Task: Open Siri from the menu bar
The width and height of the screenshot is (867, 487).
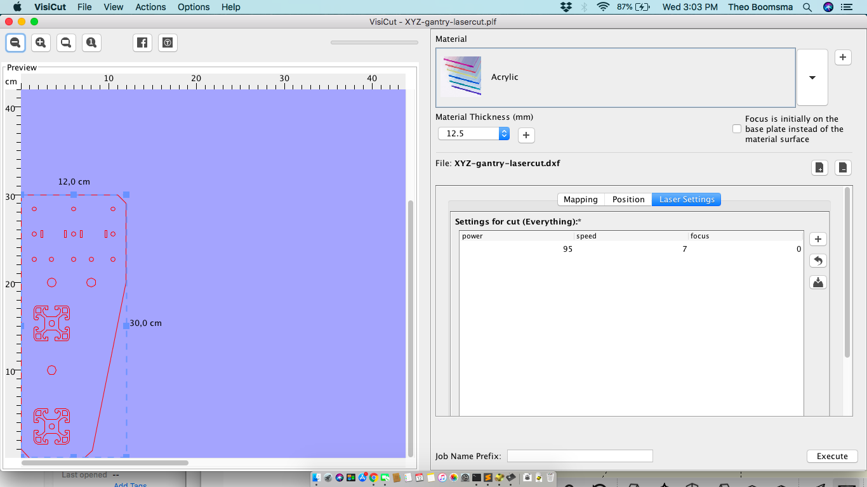Action: 828,7
